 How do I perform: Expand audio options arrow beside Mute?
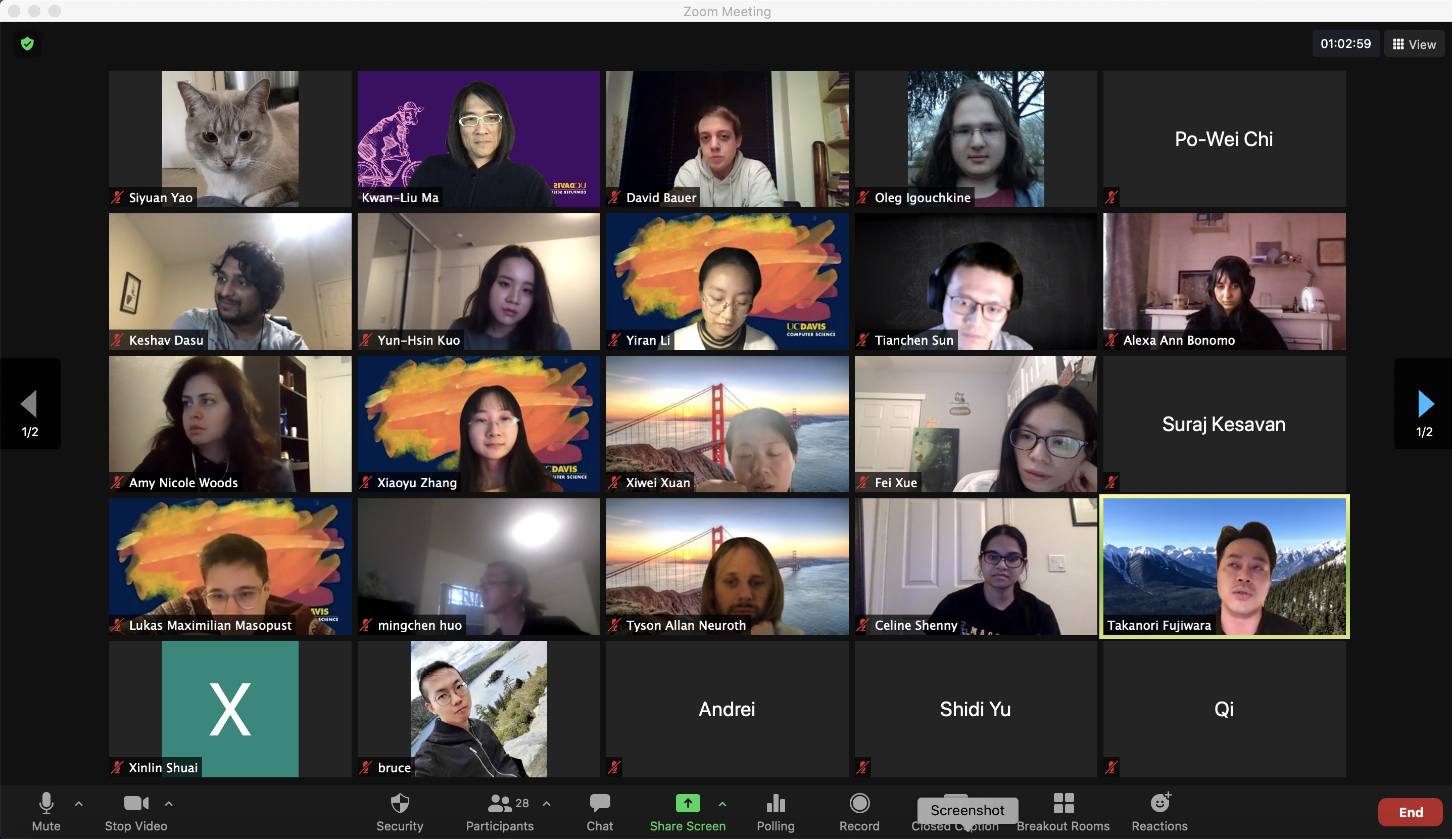pyautogui.click(x=79, y=803)
